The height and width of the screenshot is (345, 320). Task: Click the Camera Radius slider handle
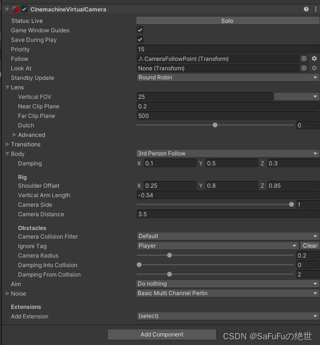[x=169, y=255]
